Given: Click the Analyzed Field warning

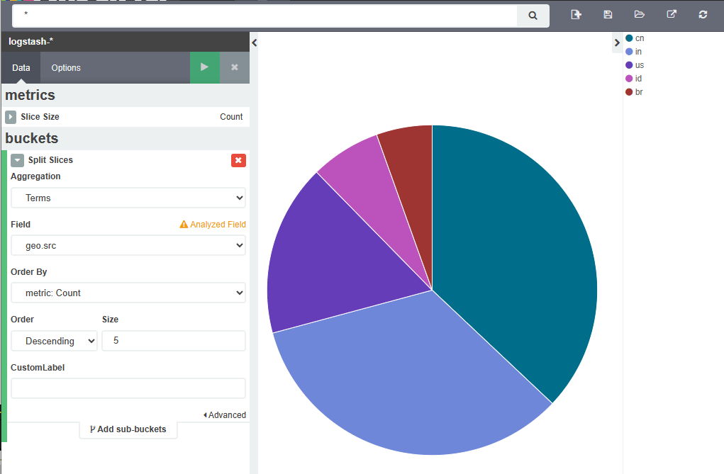Looking at the screenshot, I should coord(213,225).
